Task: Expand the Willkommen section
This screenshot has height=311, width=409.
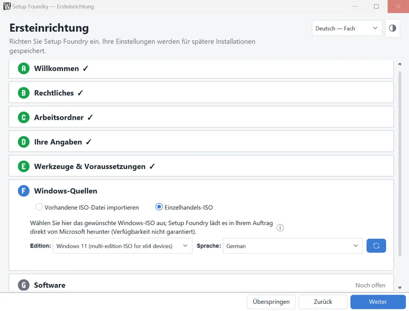Action: (201, 69)
